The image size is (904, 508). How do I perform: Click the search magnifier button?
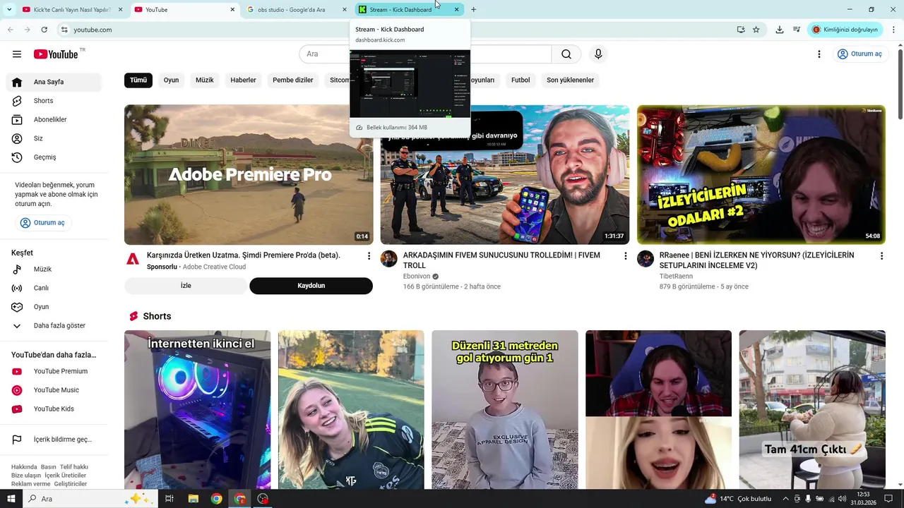point(566,54)
